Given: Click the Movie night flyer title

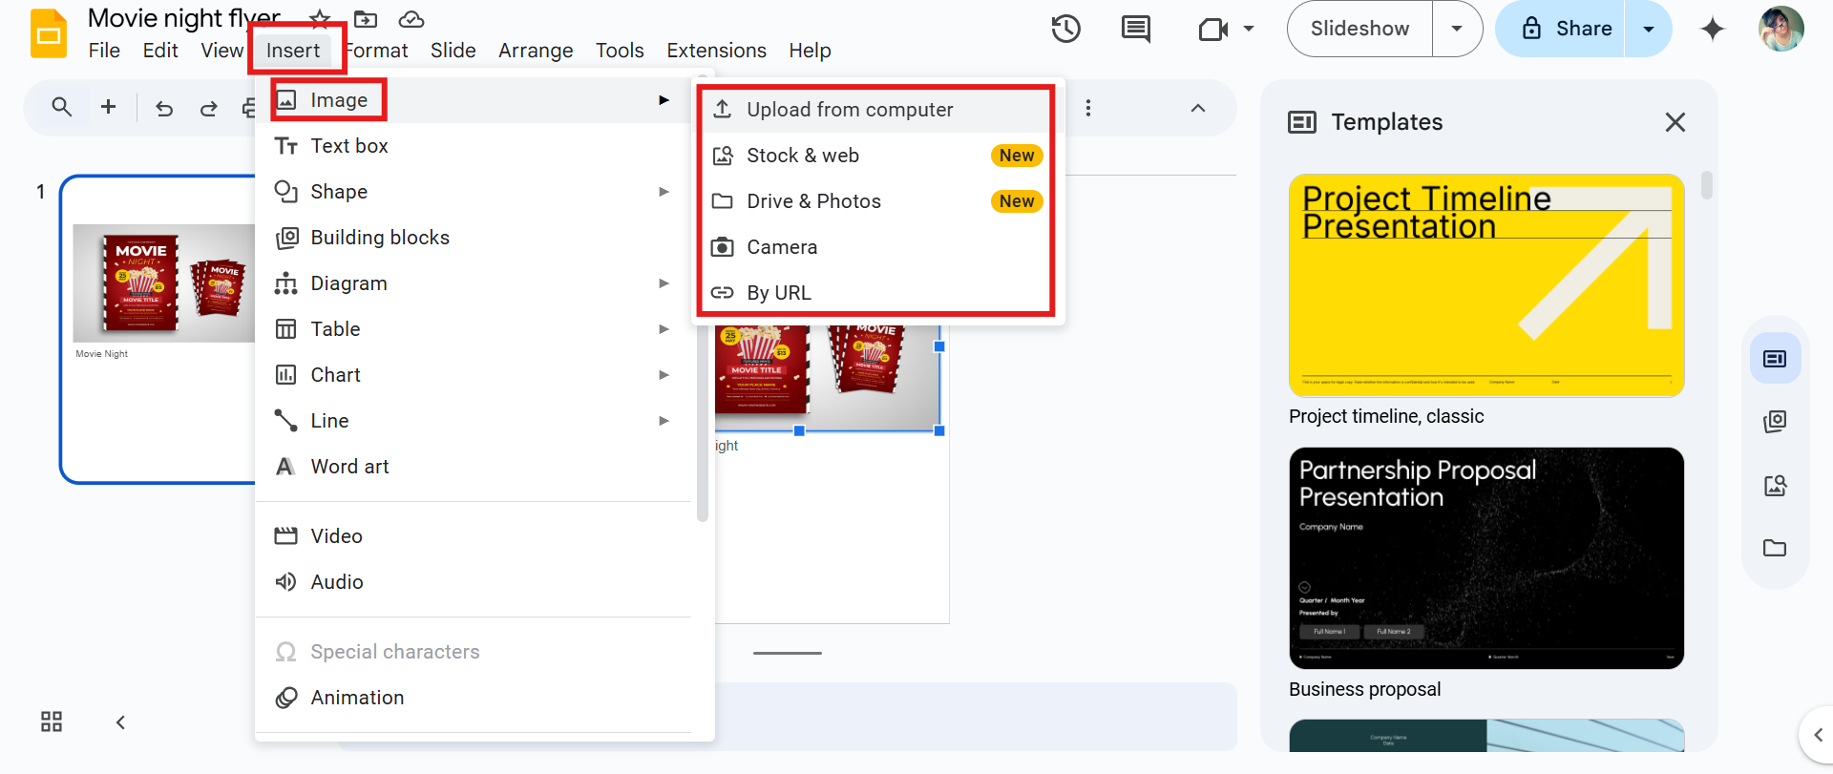Looking at the screenshot, I should click(184, 18).
